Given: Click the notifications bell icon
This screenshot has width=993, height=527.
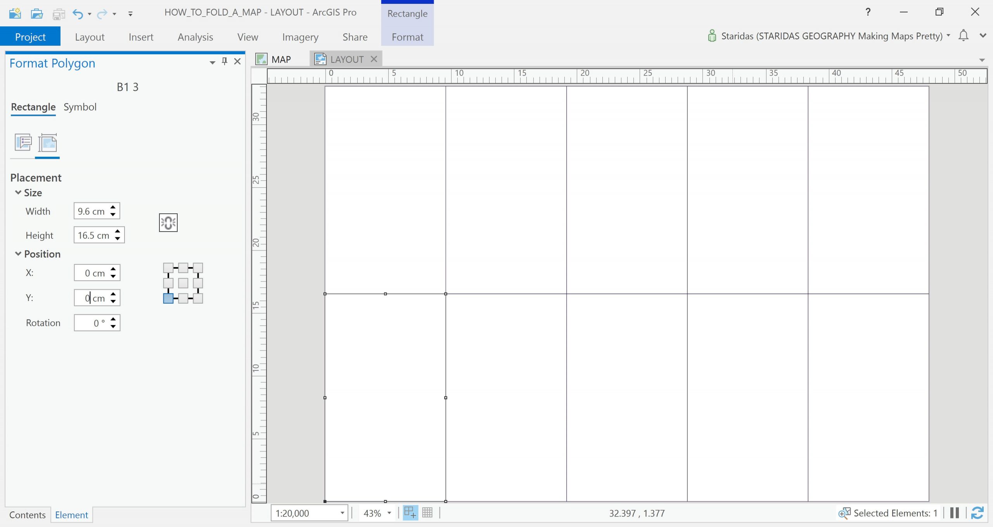Looking at the screenshot, I should pyautogui.click(x=963, y=36).
